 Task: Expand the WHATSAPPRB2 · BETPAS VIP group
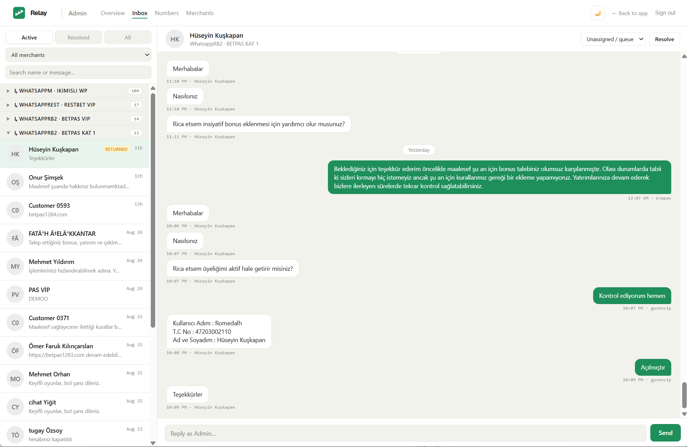(x=75, y=119)
